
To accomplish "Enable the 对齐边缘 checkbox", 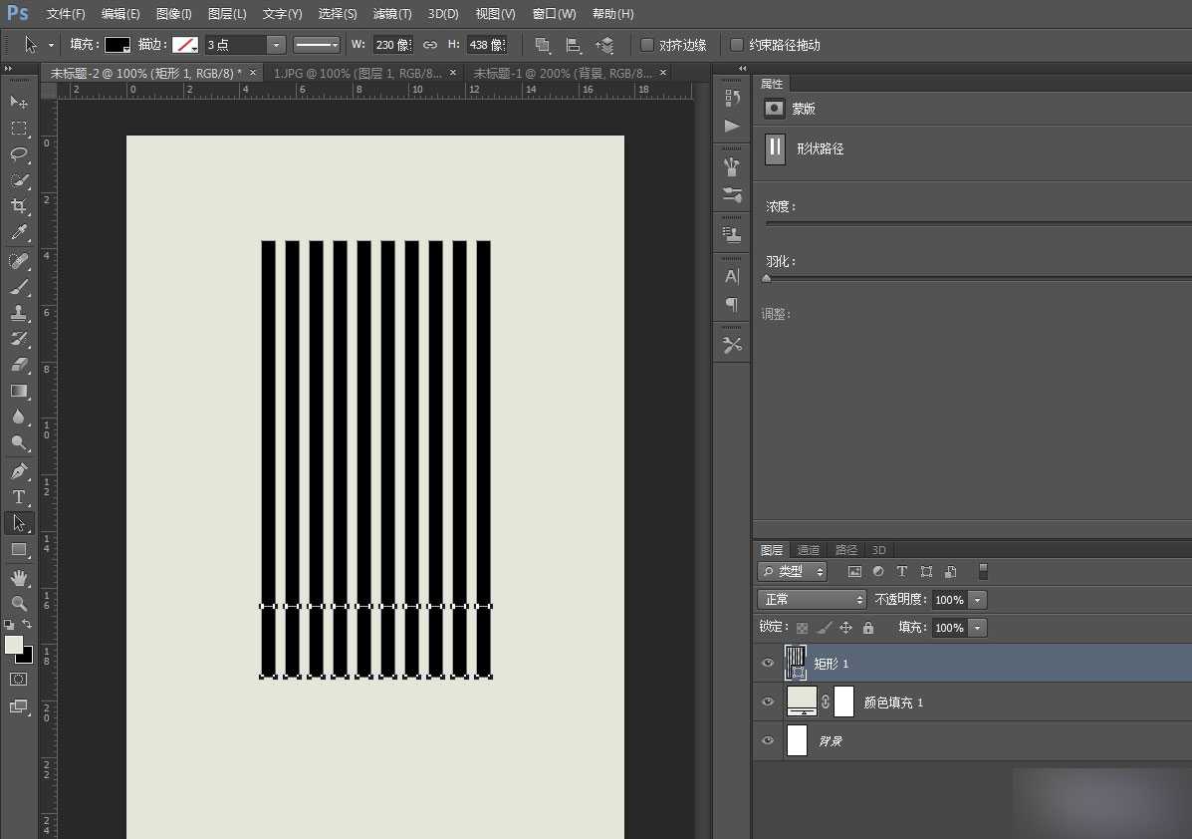I will 647,45.
